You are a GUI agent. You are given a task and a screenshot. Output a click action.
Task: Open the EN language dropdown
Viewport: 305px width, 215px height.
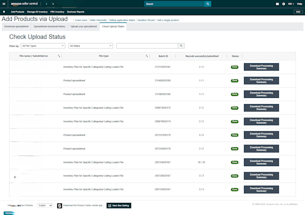291,4
